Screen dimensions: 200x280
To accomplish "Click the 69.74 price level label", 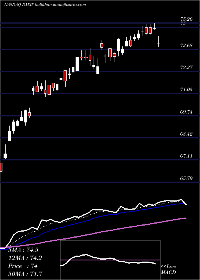I will coord(186,112).
